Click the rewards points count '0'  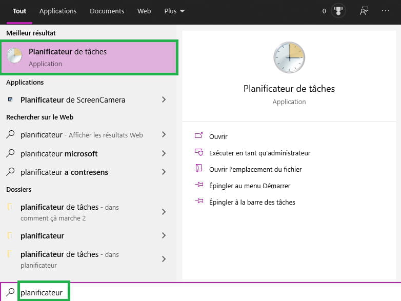coord(324,11)
